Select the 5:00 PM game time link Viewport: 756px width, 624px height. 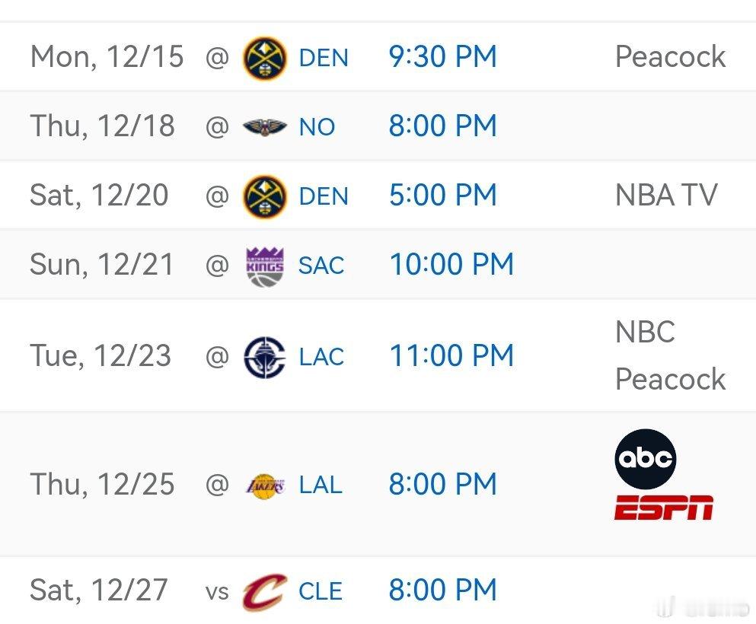[x=442, y=195]
